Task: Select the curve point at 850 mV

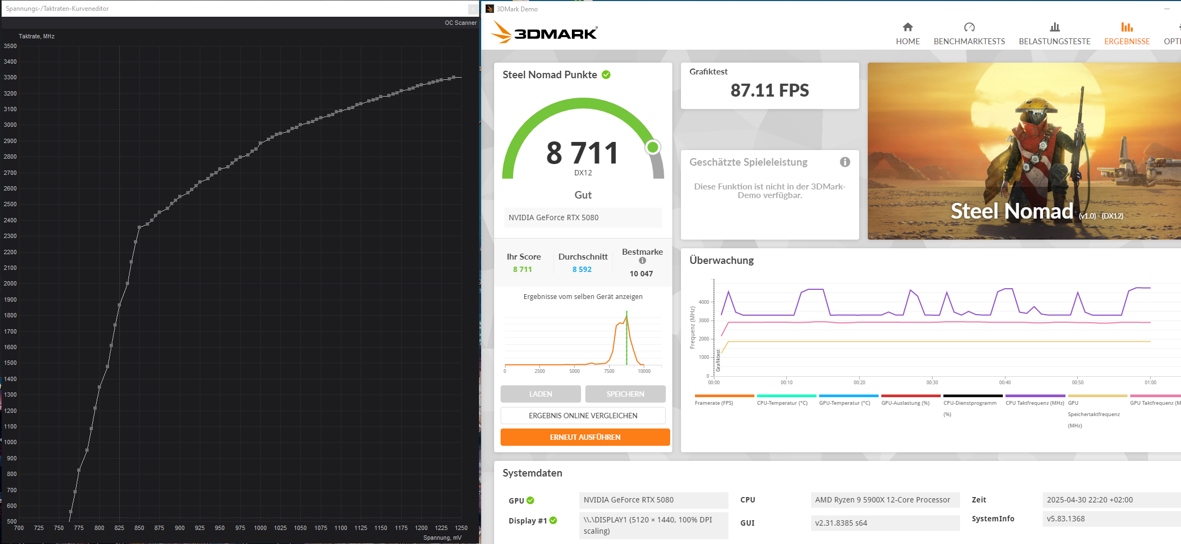Action: coord(139,227)
